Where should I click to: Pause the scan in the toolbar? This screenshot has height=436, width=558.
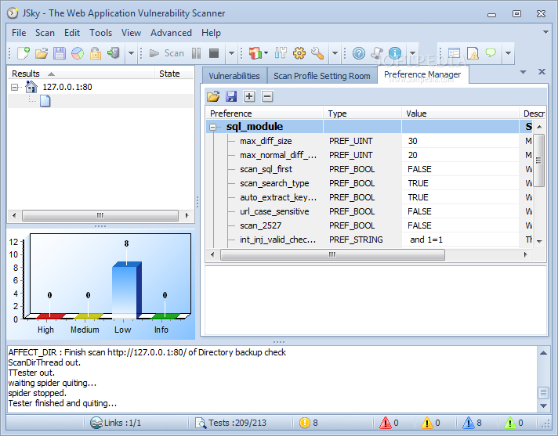pyautogui.click(x=196, y=53)
